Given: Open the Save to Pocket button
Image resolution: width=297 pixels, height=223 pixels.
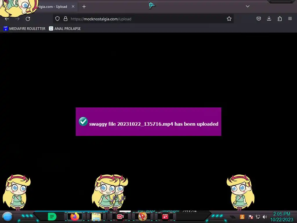Looking at the screenshot, I should click(x=258, y=19).
